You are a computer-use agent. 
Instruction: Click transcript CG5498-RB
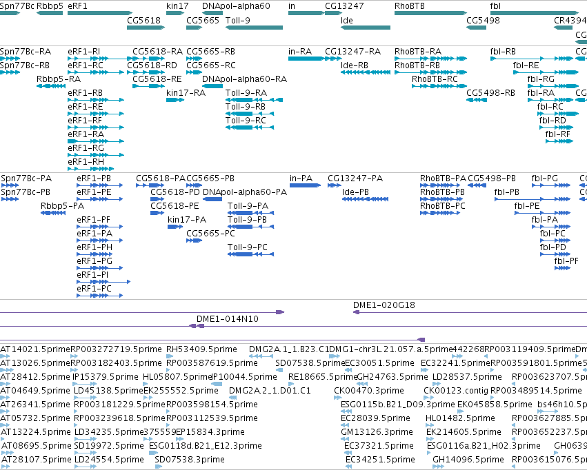pos(477,100)
